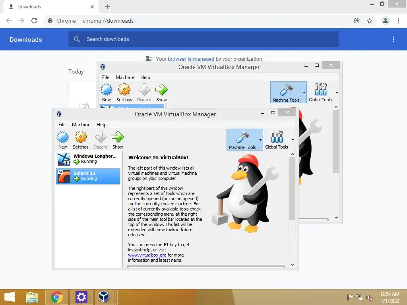Open File Explorer from the taskbar
This screenshot has height=305, width=407.
point(32,297)
